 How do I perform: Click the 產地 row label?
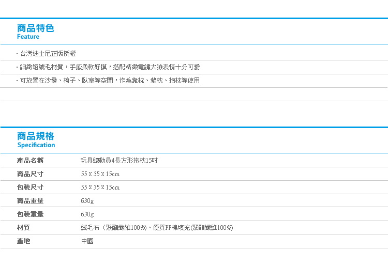coord(23,241)
